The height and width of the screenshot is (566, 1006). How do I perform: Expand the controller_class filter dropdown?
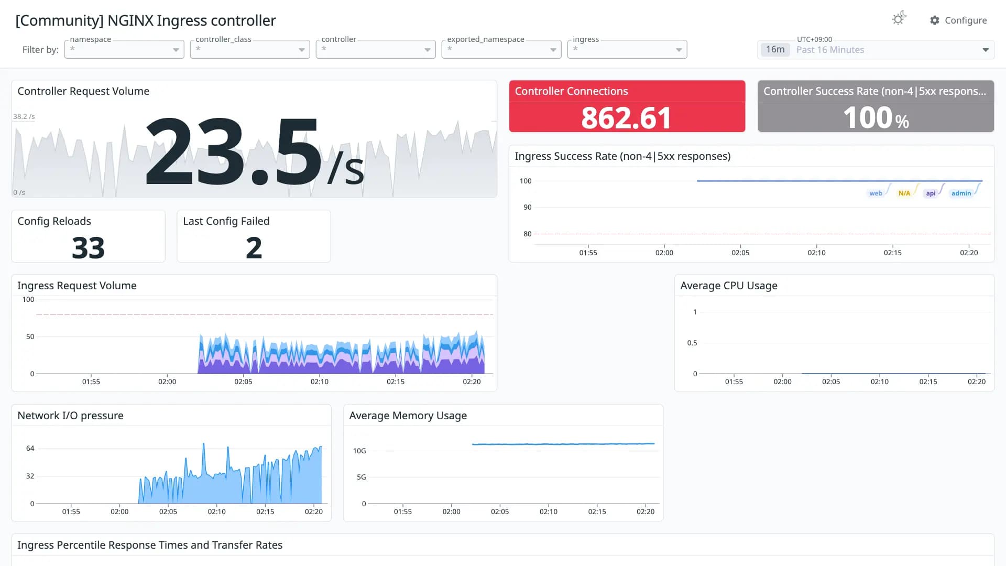(x=250, y=49)
